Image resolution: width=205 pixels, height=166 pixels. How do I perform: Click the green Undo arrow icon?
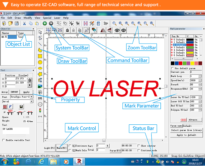[x=45, y=23]
